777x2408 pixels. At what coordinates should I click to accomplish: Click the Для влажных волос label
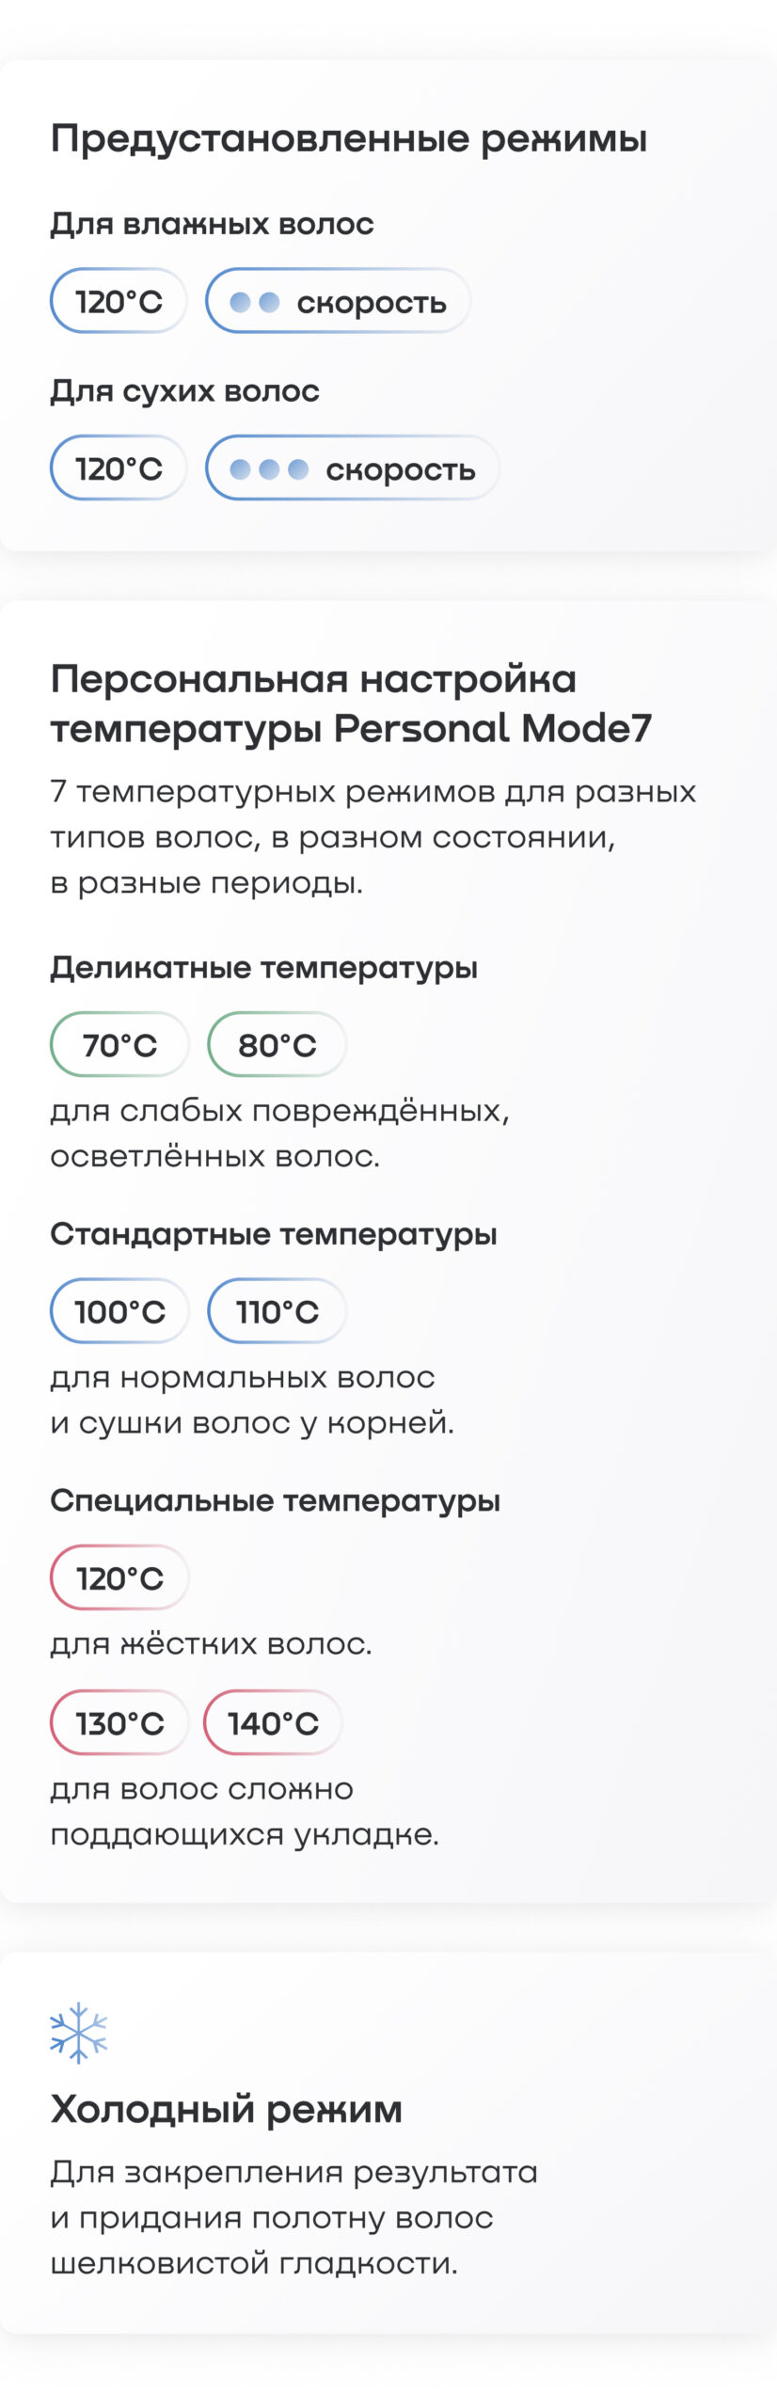213,224
